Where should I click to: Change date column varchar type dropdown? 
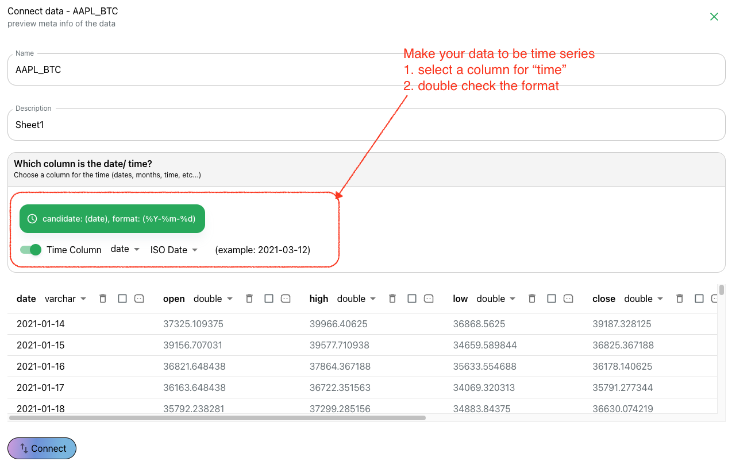[x=66, y=299]
